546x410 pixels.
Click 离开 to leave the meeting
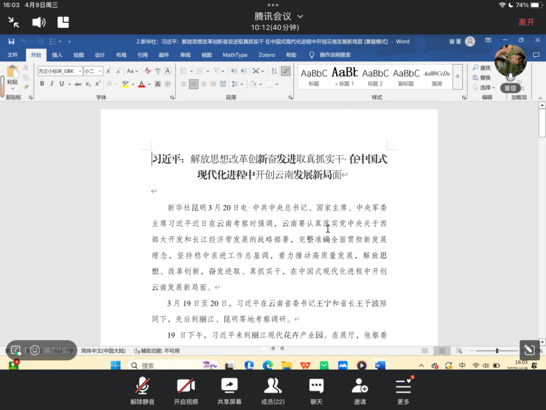click(526, 22)
